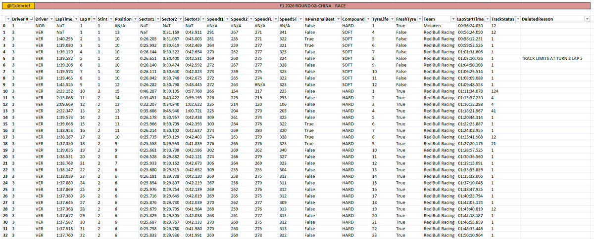Click Sector1 value 0:46.287

(148, 91)
